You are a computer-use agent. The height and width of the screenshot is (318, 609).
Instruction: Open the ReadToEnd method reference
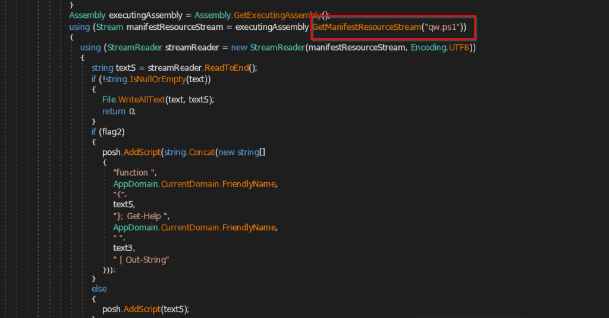tap(227, 68)
